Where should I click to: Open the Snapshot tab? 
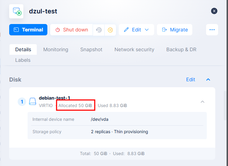click(91, 49)
